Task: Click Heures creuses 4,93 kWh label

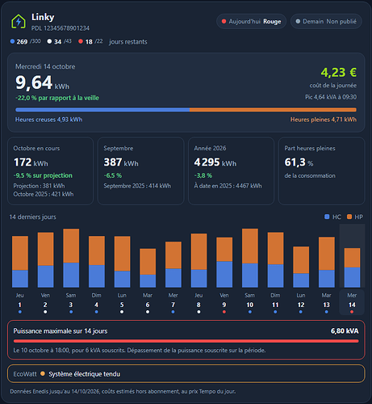Action: point(49,120)
